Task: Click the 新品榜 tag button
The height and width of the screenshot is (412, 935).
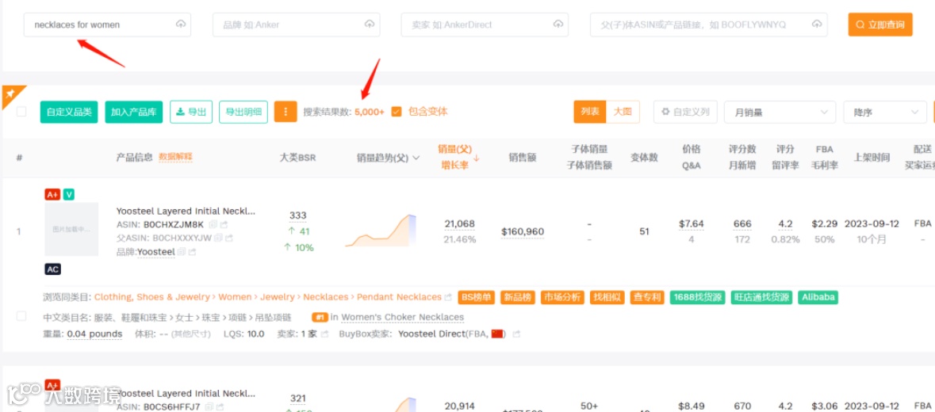Action: tap(518, 297)
